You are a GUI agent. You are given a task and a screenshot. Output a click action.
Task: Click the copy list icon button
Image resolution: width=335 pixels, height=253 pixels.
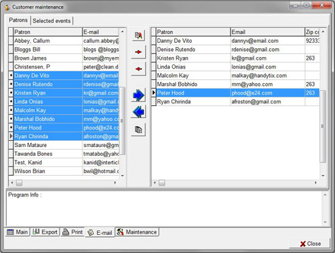(x=139, y=130)
